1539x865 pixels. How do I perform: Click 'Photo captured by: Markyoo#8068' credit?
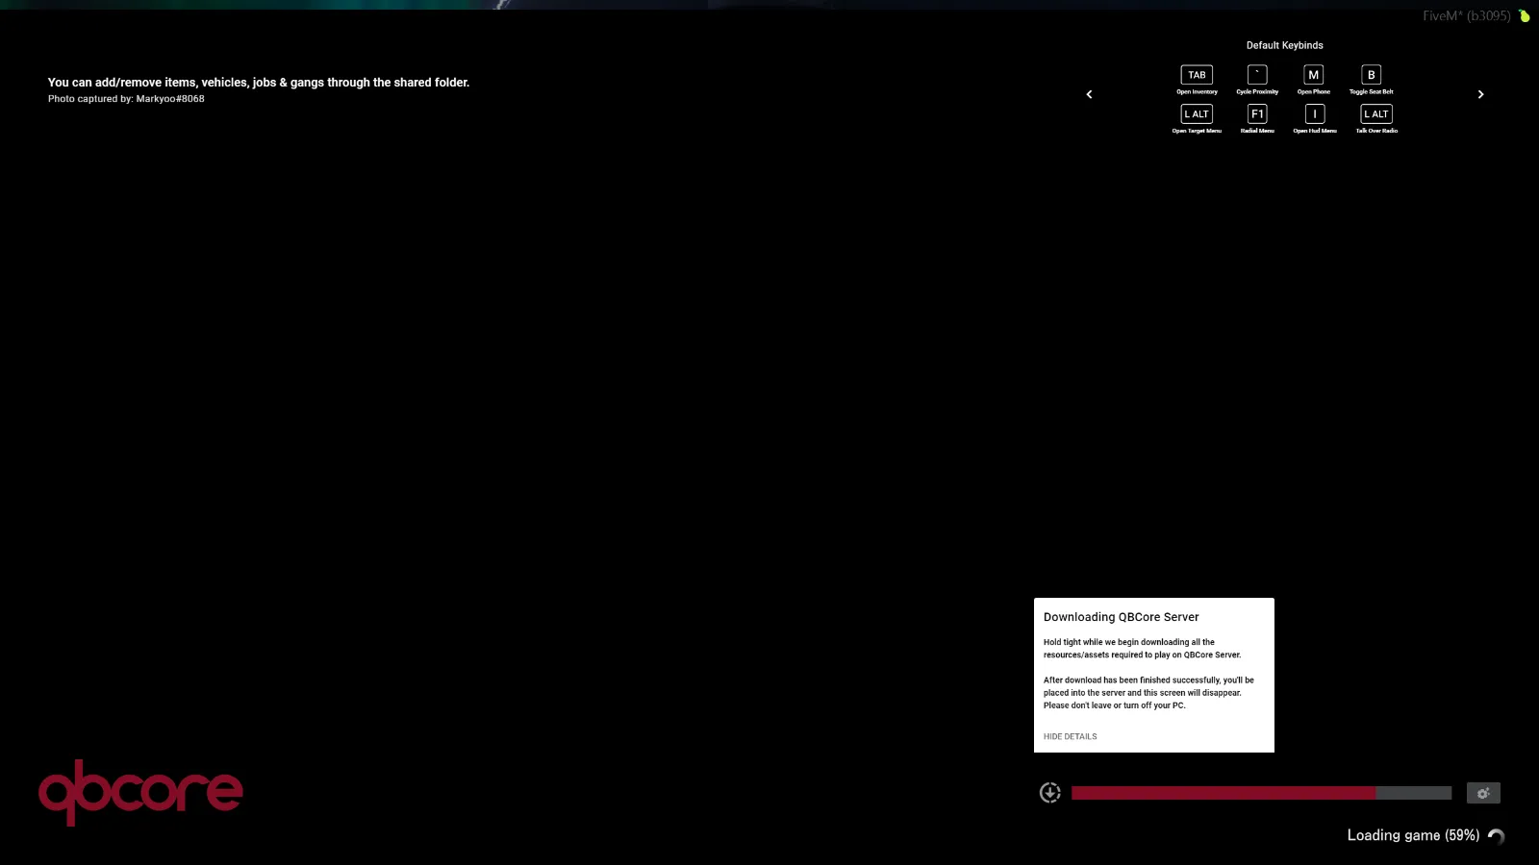point(126,99)
